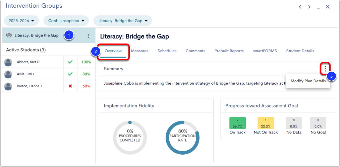Click Barton, Hanna J avatar icon
This screenshot has height=167, width=340.
tap(8, 86)
